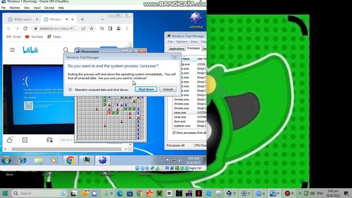This screenshot has height=198, width=352.
Task: Switch to the Applications tab in Task Manager
Action: point(176,48)
